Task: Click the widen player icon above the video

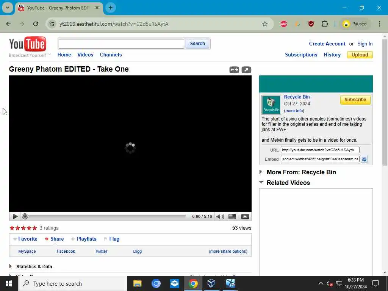Action: pyautogui.click(x=234, y=70)
